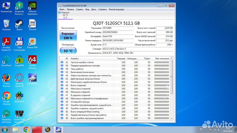237x133 pixels.
Task: Launch AIDA64 Extreme shortcut
Action: pos(32,62)
